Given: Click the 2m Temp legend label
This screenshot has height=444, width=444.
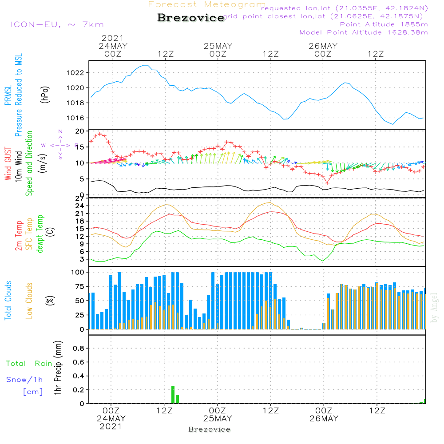Looking at the screenshot, I should (x=18, y=235).
